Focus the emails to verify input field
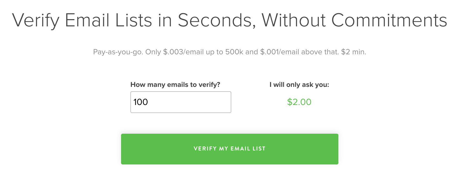 pos(181,102)
